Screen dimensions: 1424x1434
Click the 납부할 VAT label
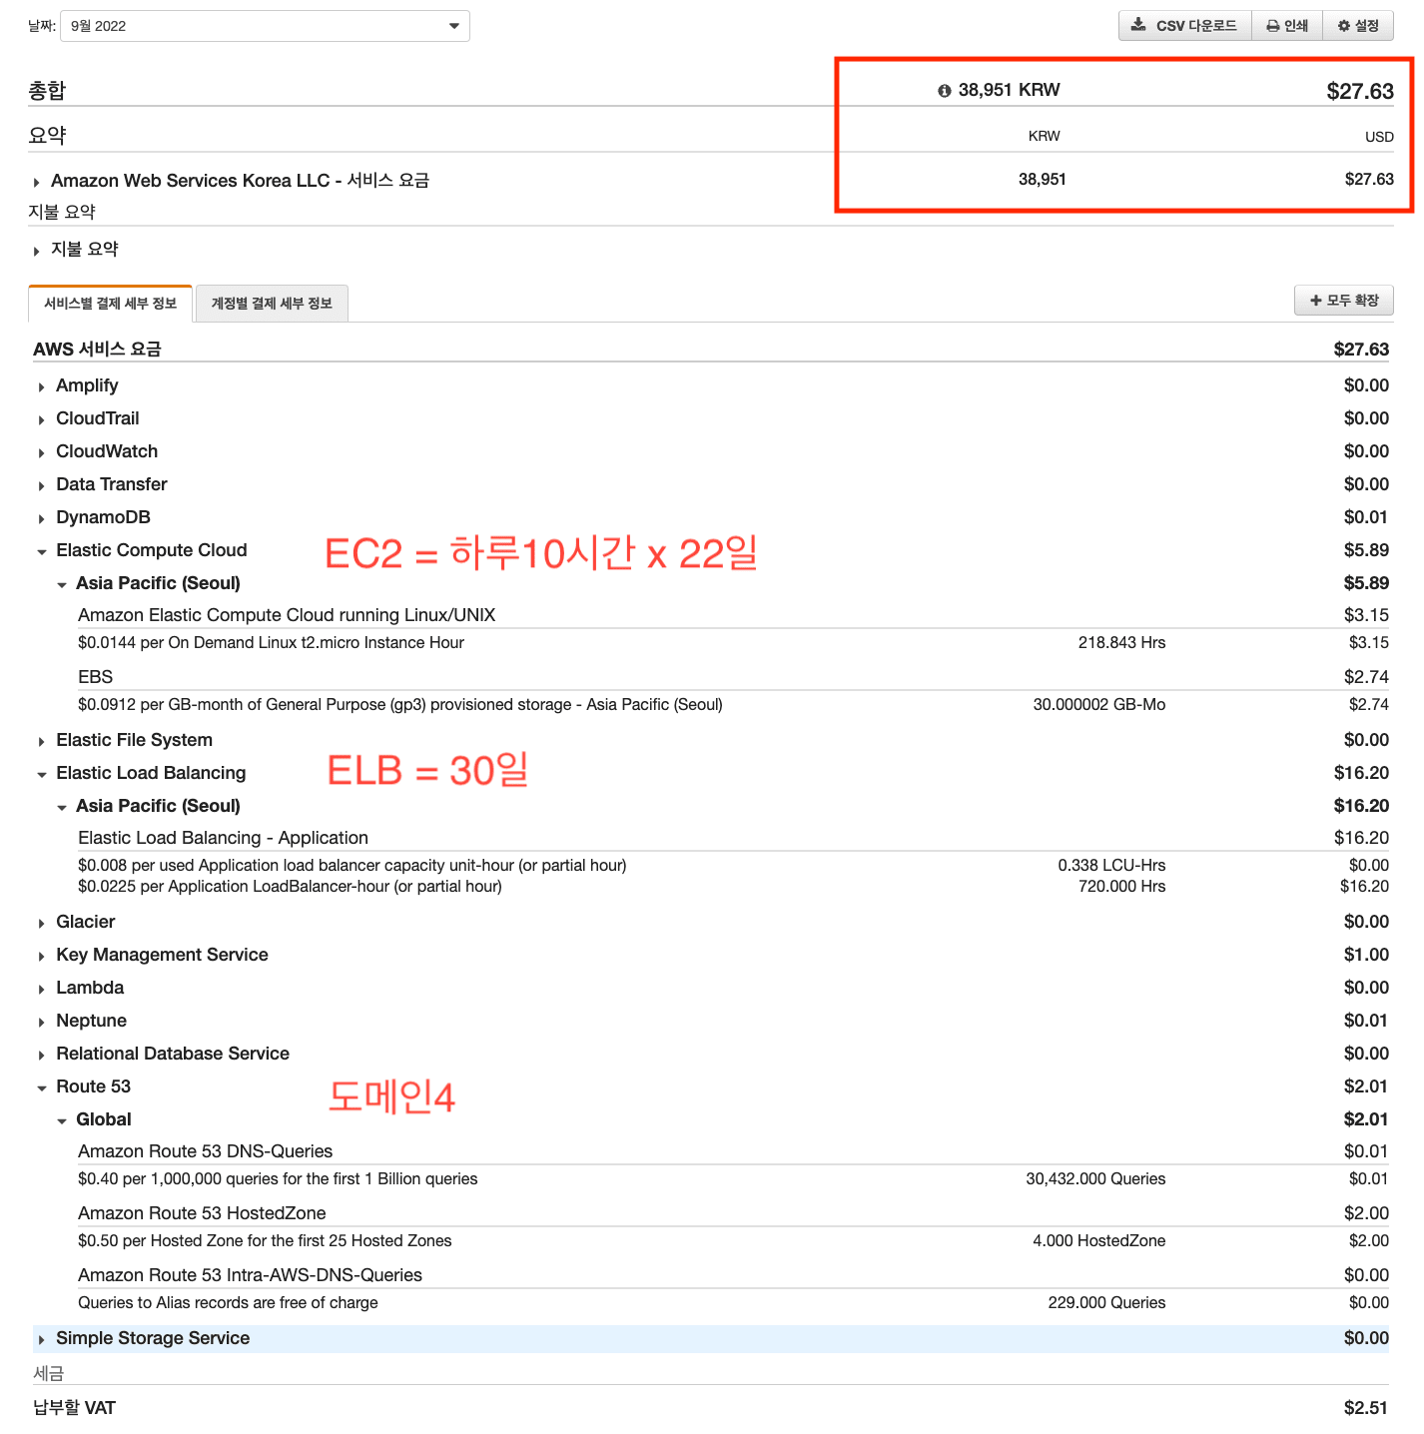coord(74,1408)
